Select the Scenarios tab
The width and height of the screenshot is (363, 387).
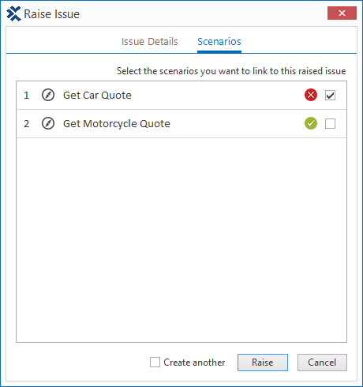[x=219, y=42]
